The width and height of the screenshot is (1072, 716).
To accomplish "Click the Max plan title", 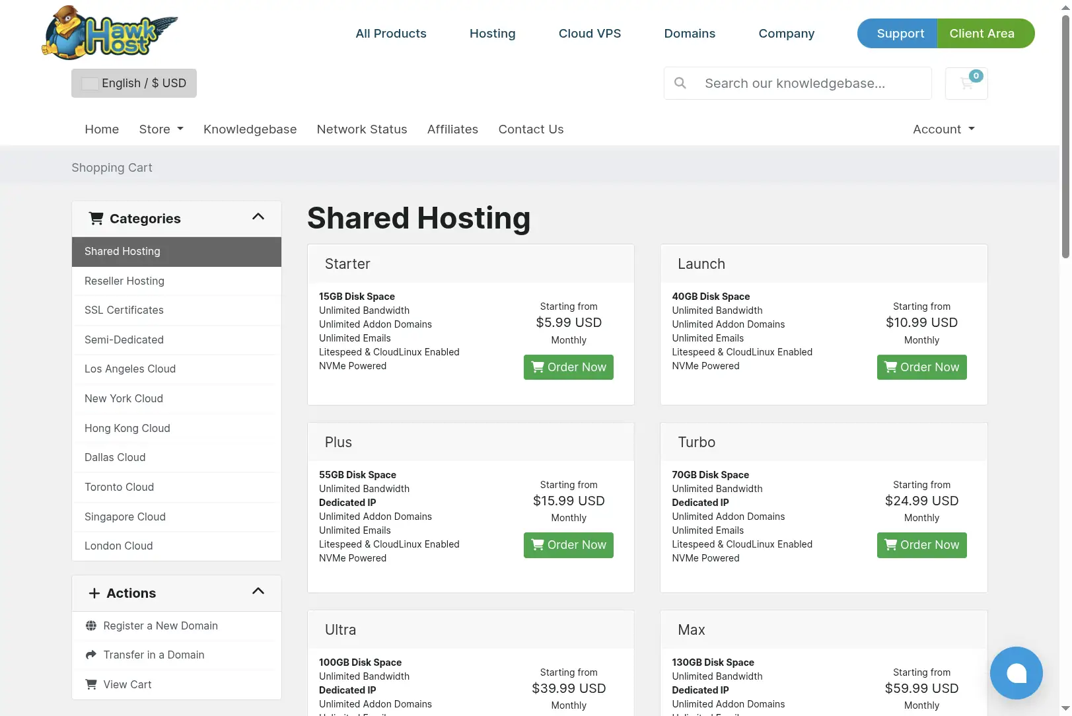I will click(x=692, y=630).
